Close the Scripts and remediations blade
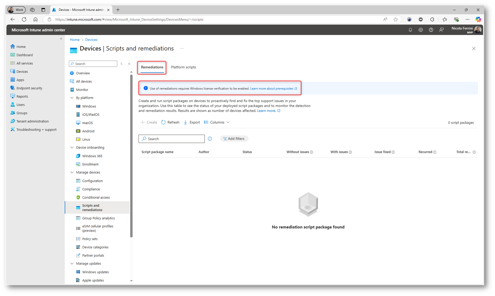The height and width of the screenshot is (296, 495). 474,48
